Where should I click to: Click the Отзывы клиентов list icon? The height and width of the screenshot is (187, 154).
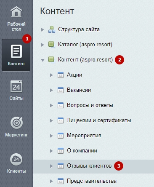[x=61, y=166]
